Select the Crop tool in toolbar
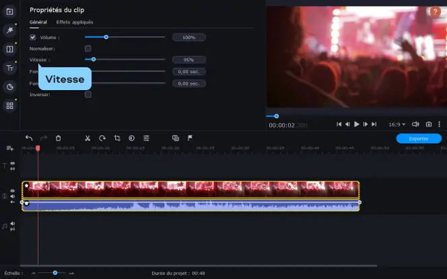This screenshot has height=279, width=447. [117, 138]
